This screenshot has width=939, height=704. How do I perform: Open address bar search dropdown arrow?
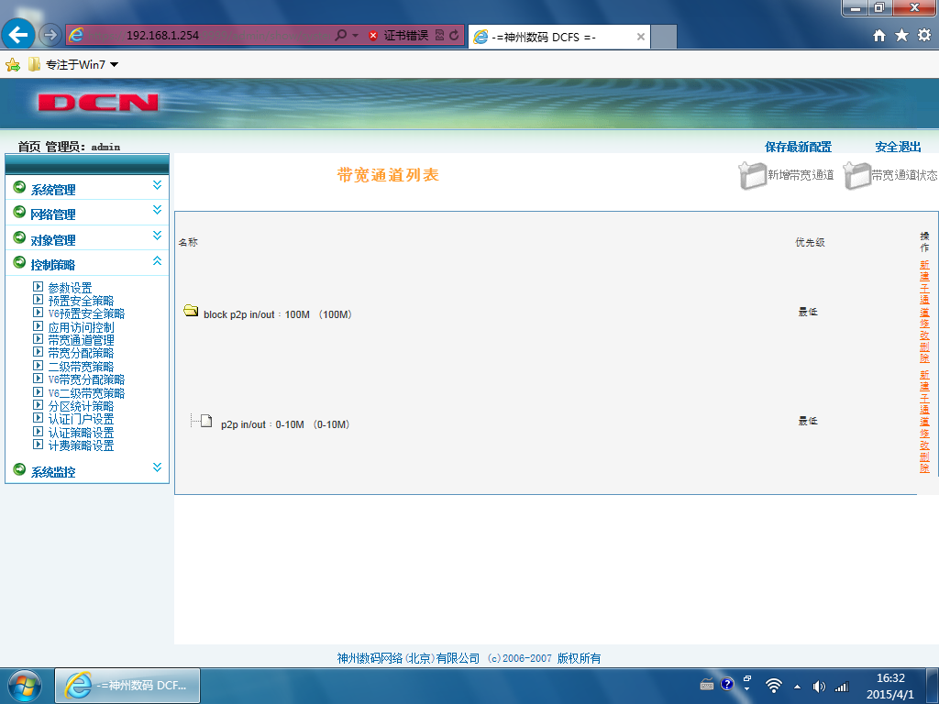click(x=355, y=36)
